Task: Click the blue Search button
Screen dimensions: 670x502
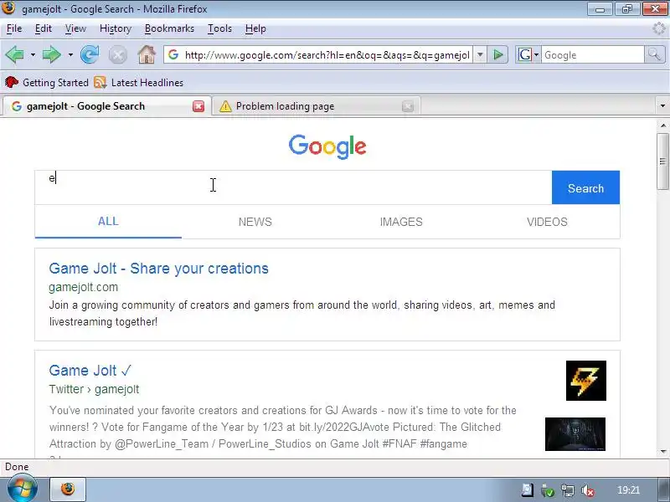Action: click(585, 187)
